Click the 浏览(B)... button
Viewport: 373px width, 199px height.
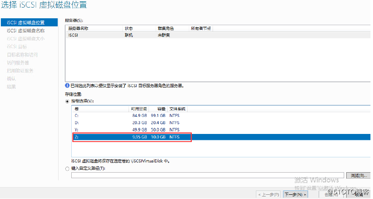[358, 176]
